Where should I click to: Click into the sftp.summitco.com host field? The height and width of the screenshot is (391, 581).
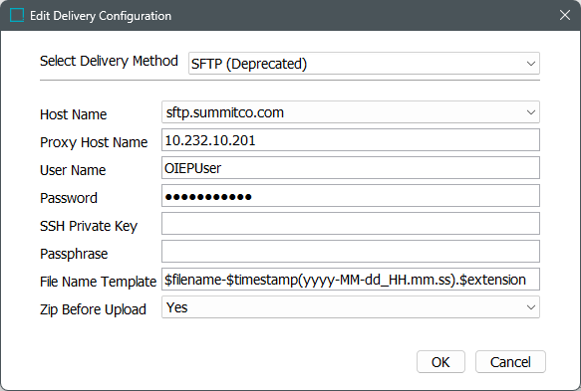351,112
